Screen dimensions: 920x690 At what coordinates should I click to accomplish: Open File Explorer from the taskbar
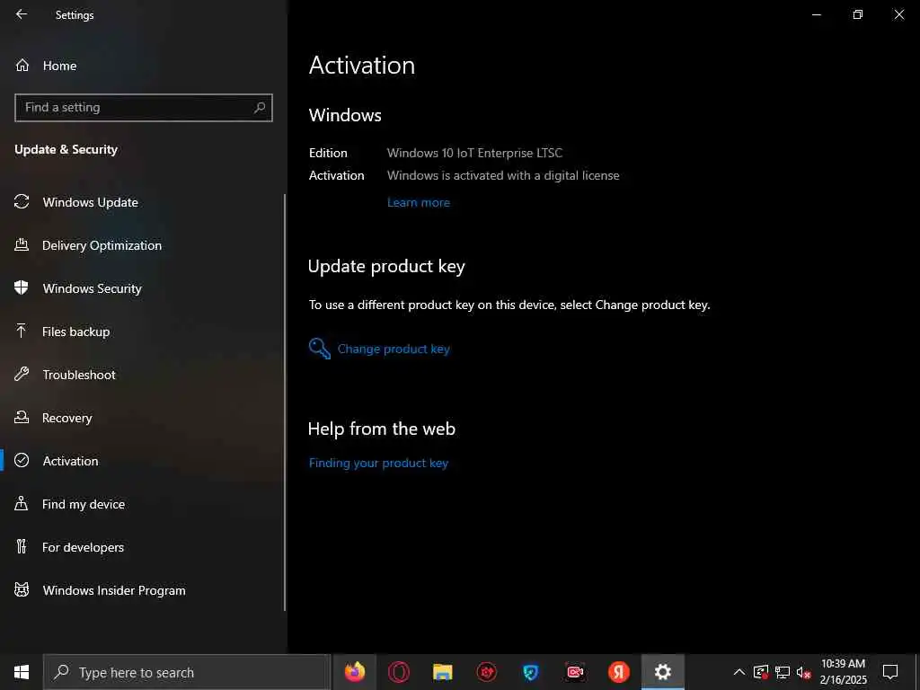442,672
